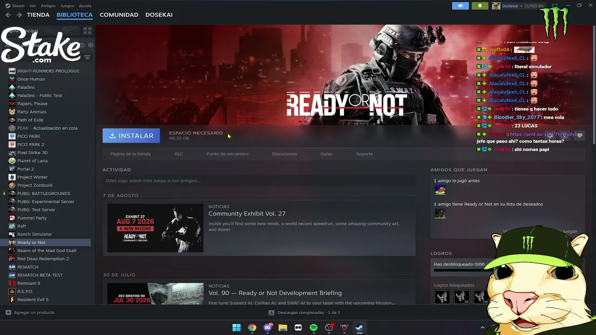Open the Dev Briefing 90 news thumbnail
This screenshot has height=335, width=596.
coord(155,294)
